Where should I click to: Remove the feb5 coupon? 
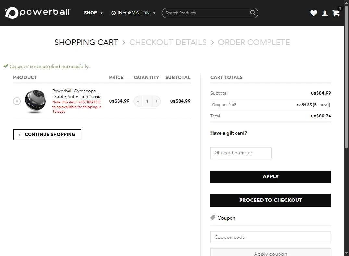(x=321, y=105)
